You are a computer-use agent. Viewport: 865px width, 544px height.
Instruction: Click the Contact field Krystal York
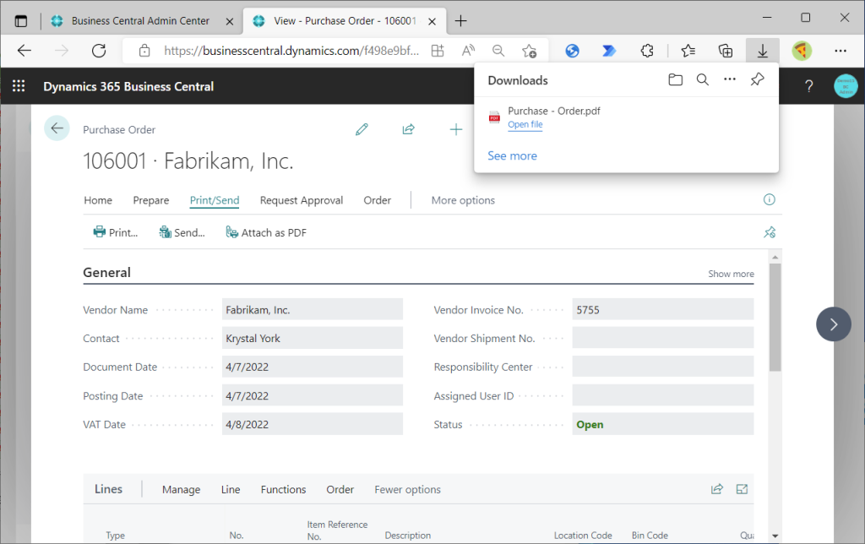(313, 338)
